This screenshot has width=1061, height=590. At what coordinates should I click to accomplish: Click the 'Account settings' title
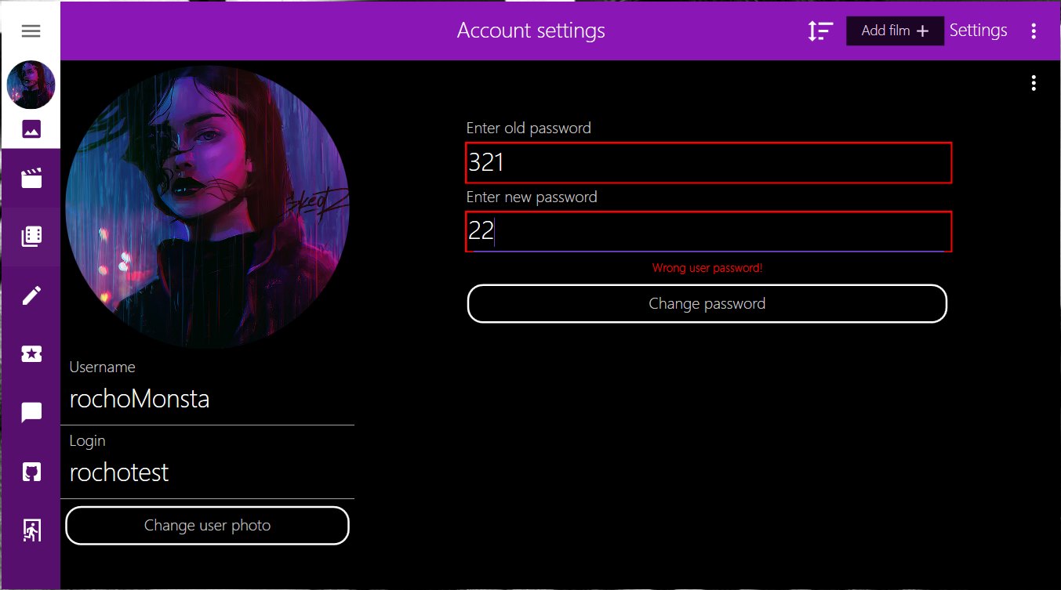(x=531, y=31)
